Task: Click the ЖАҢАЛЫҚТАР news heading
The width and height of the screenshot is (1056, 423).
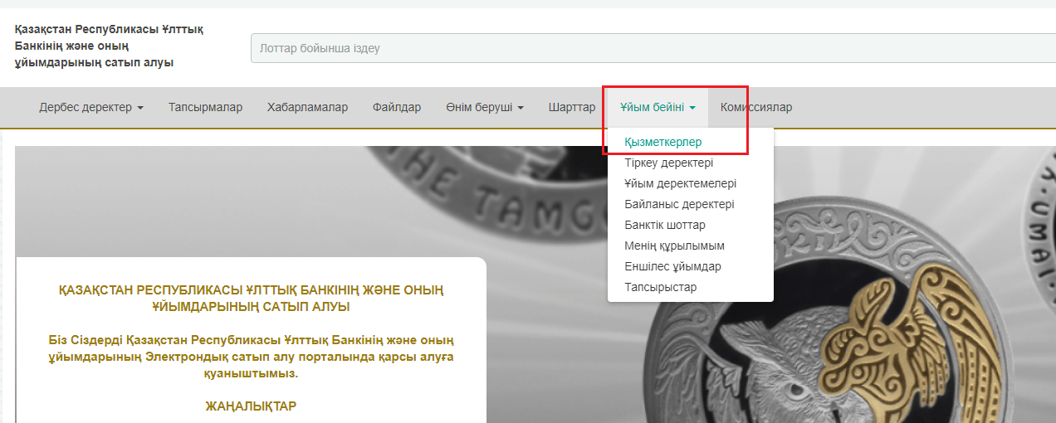Action: click(251, 406)
